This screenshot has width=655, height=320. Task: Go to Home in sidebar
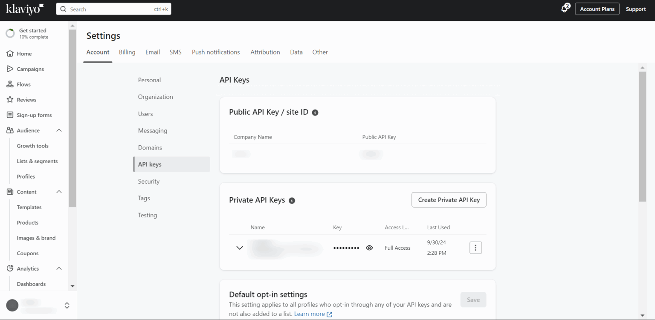click(24, 54)
